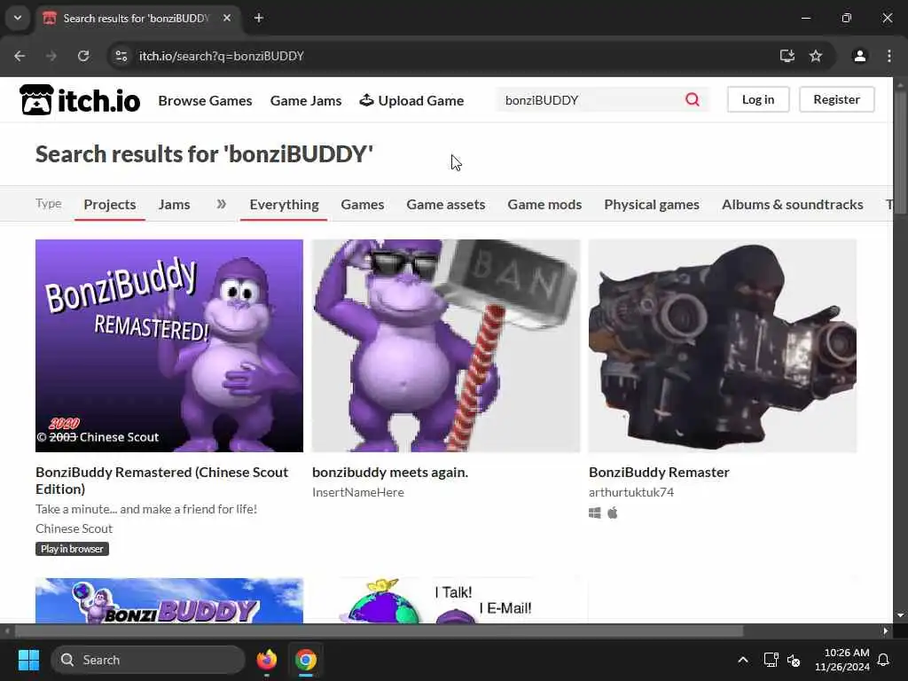This screenshot has height=681, width=908.
Task: Click the network display tray icon
Action: pos(771,660)
